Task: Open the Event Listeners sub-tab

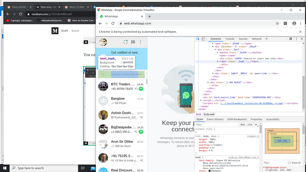Action: pos(215,119)
